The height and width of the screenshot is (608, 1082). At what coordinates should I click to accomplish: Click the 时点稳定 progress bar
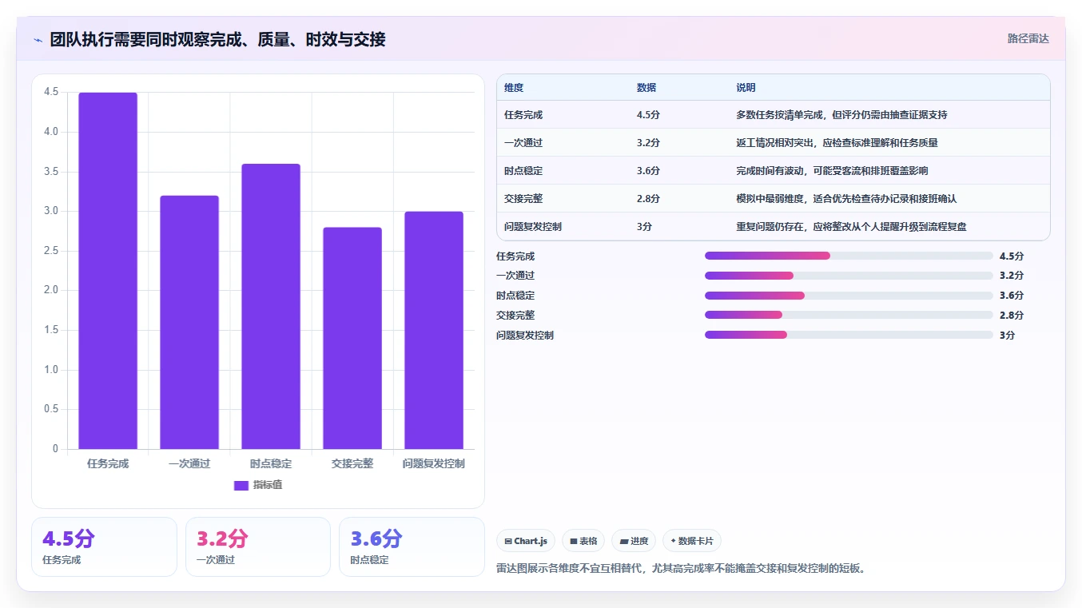[849, 296]
